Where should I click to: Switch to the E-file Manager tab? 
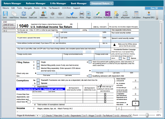(x=58, y=4)
